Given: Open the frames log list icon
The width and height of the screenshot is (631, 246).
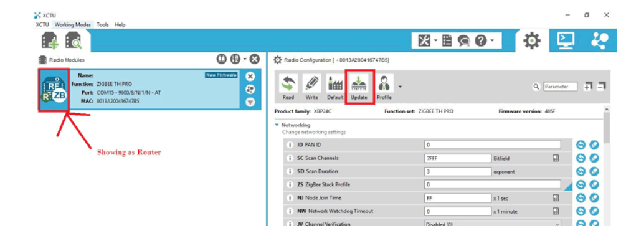Looking at the screenshot, I should pos(447,40).
